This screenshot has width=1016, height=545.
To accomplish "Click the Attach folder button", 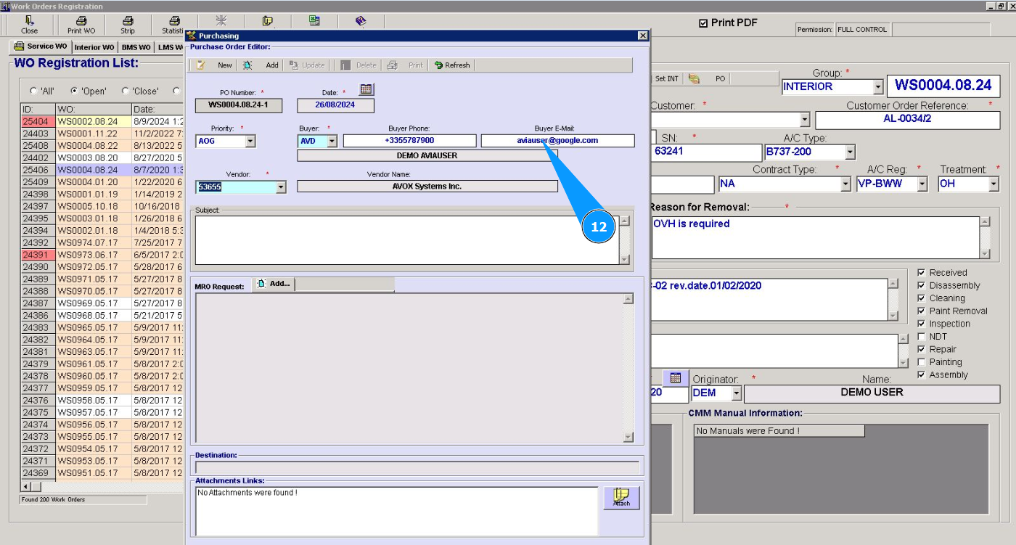I will (621, 498).
